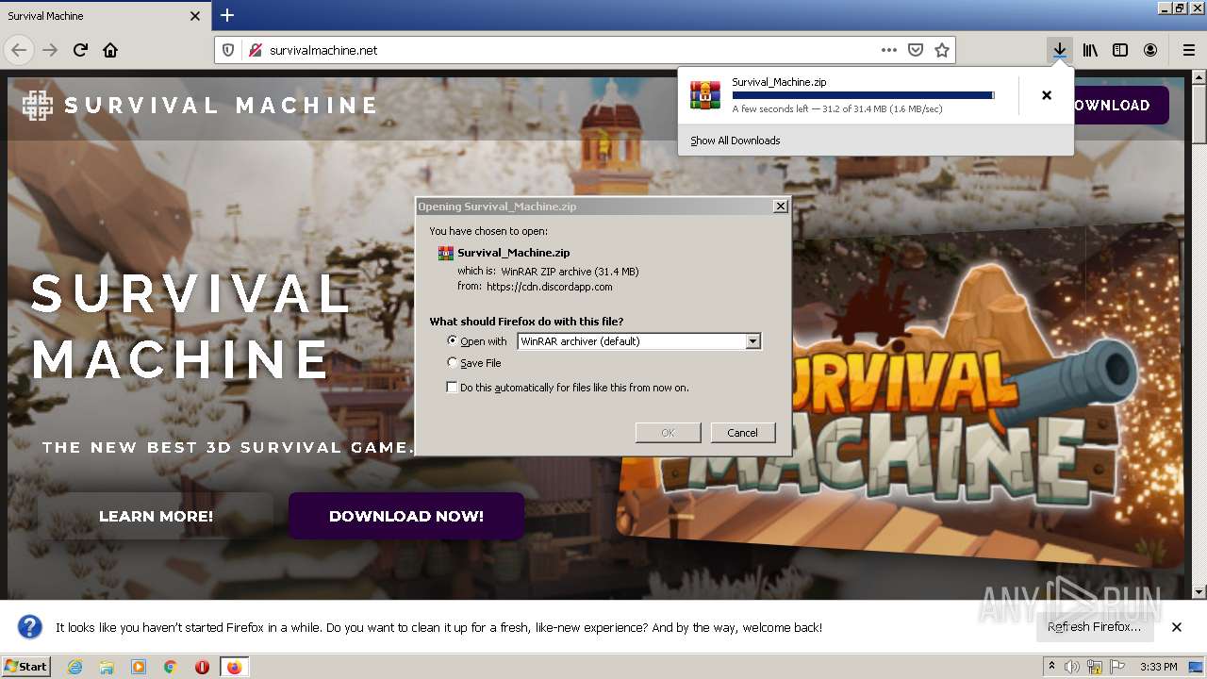Click the LEARN MORE! button
The image size is (1207, 679).
(x=156, y=516)
